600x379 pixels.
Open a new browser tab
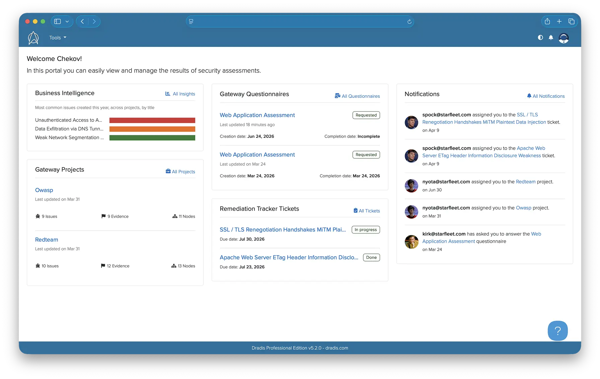tap(559, 21)
